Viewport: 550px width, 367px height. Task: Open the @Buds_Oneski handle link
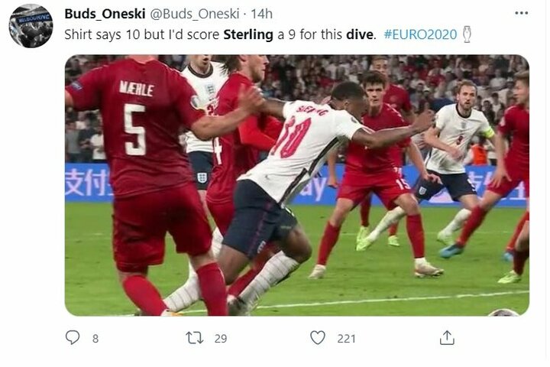(195, 14)
